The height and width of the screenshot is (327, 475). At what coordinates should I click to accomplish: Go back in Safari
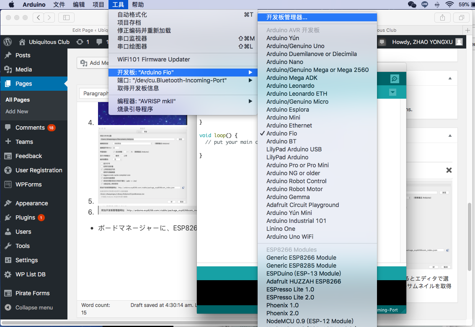[38, 18]
